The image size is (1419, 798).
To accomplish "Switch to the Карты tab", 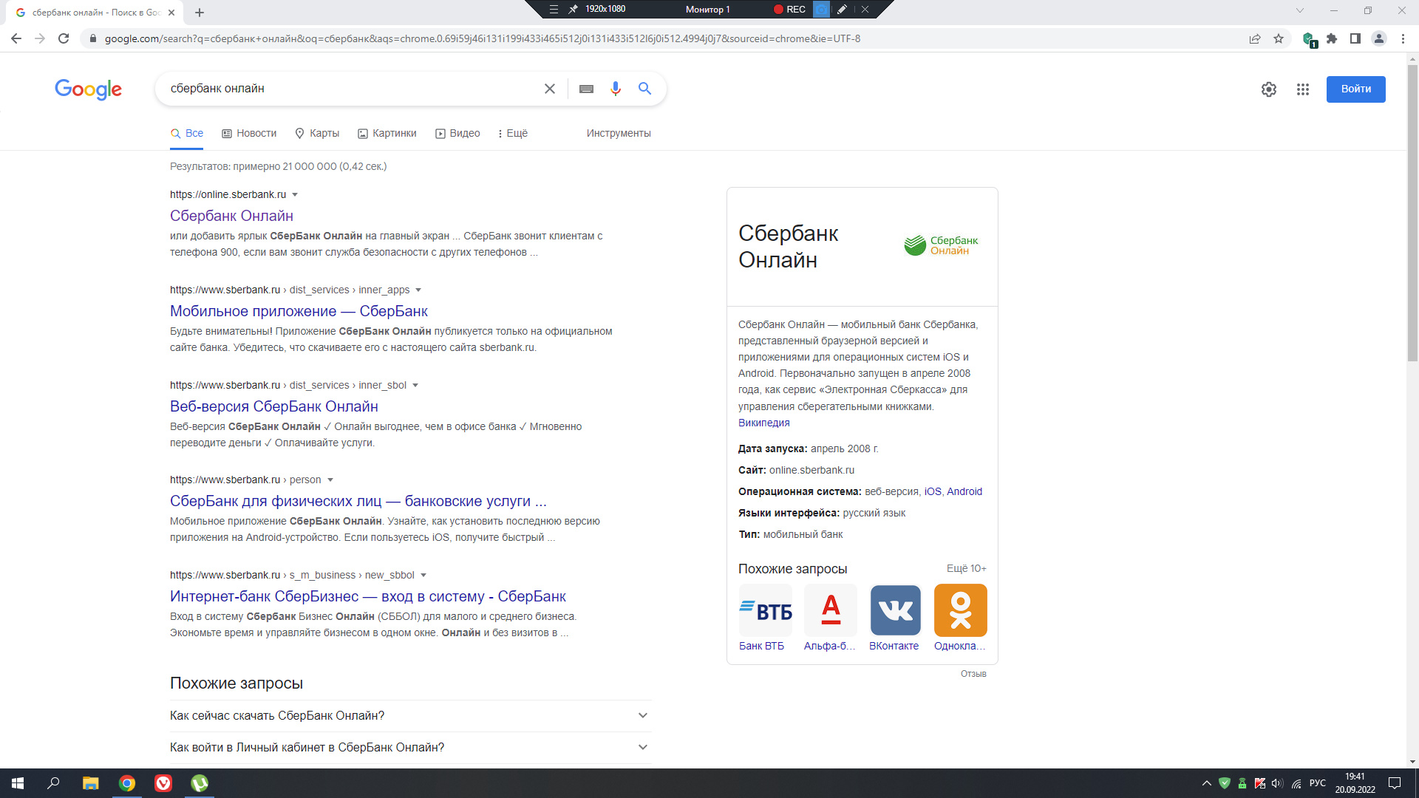I will coord(317,134).
